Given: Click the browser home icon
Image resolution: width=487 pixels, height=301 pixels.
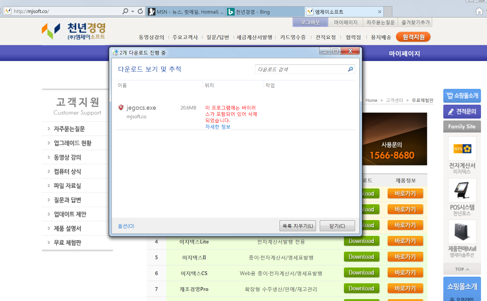Looking at the screenshot, I should [479, 12].
